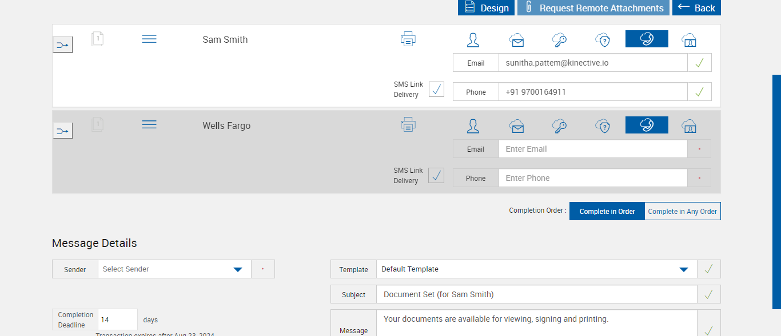This screenshot has height=336, width=781.
Task: Click the cloud key icon for Sam Smith
Action: click(x=559, y=40)
